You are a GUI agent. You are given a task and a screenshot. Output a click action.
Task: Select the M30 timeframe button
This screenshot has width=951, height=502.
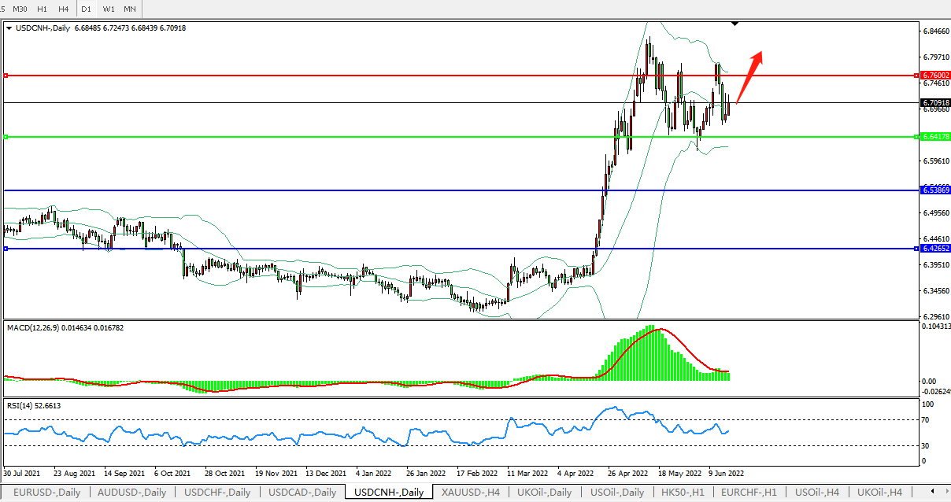tap(20, 9)
